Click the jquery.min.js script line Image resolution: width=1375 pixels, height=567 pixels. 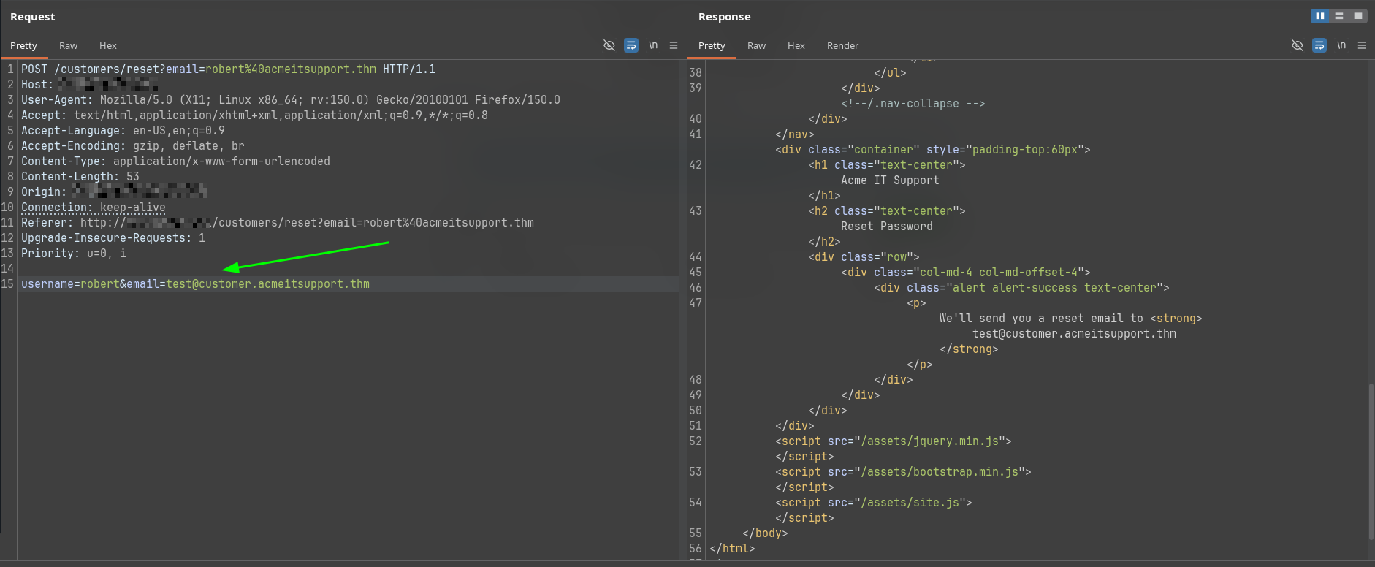click(894, 441)
